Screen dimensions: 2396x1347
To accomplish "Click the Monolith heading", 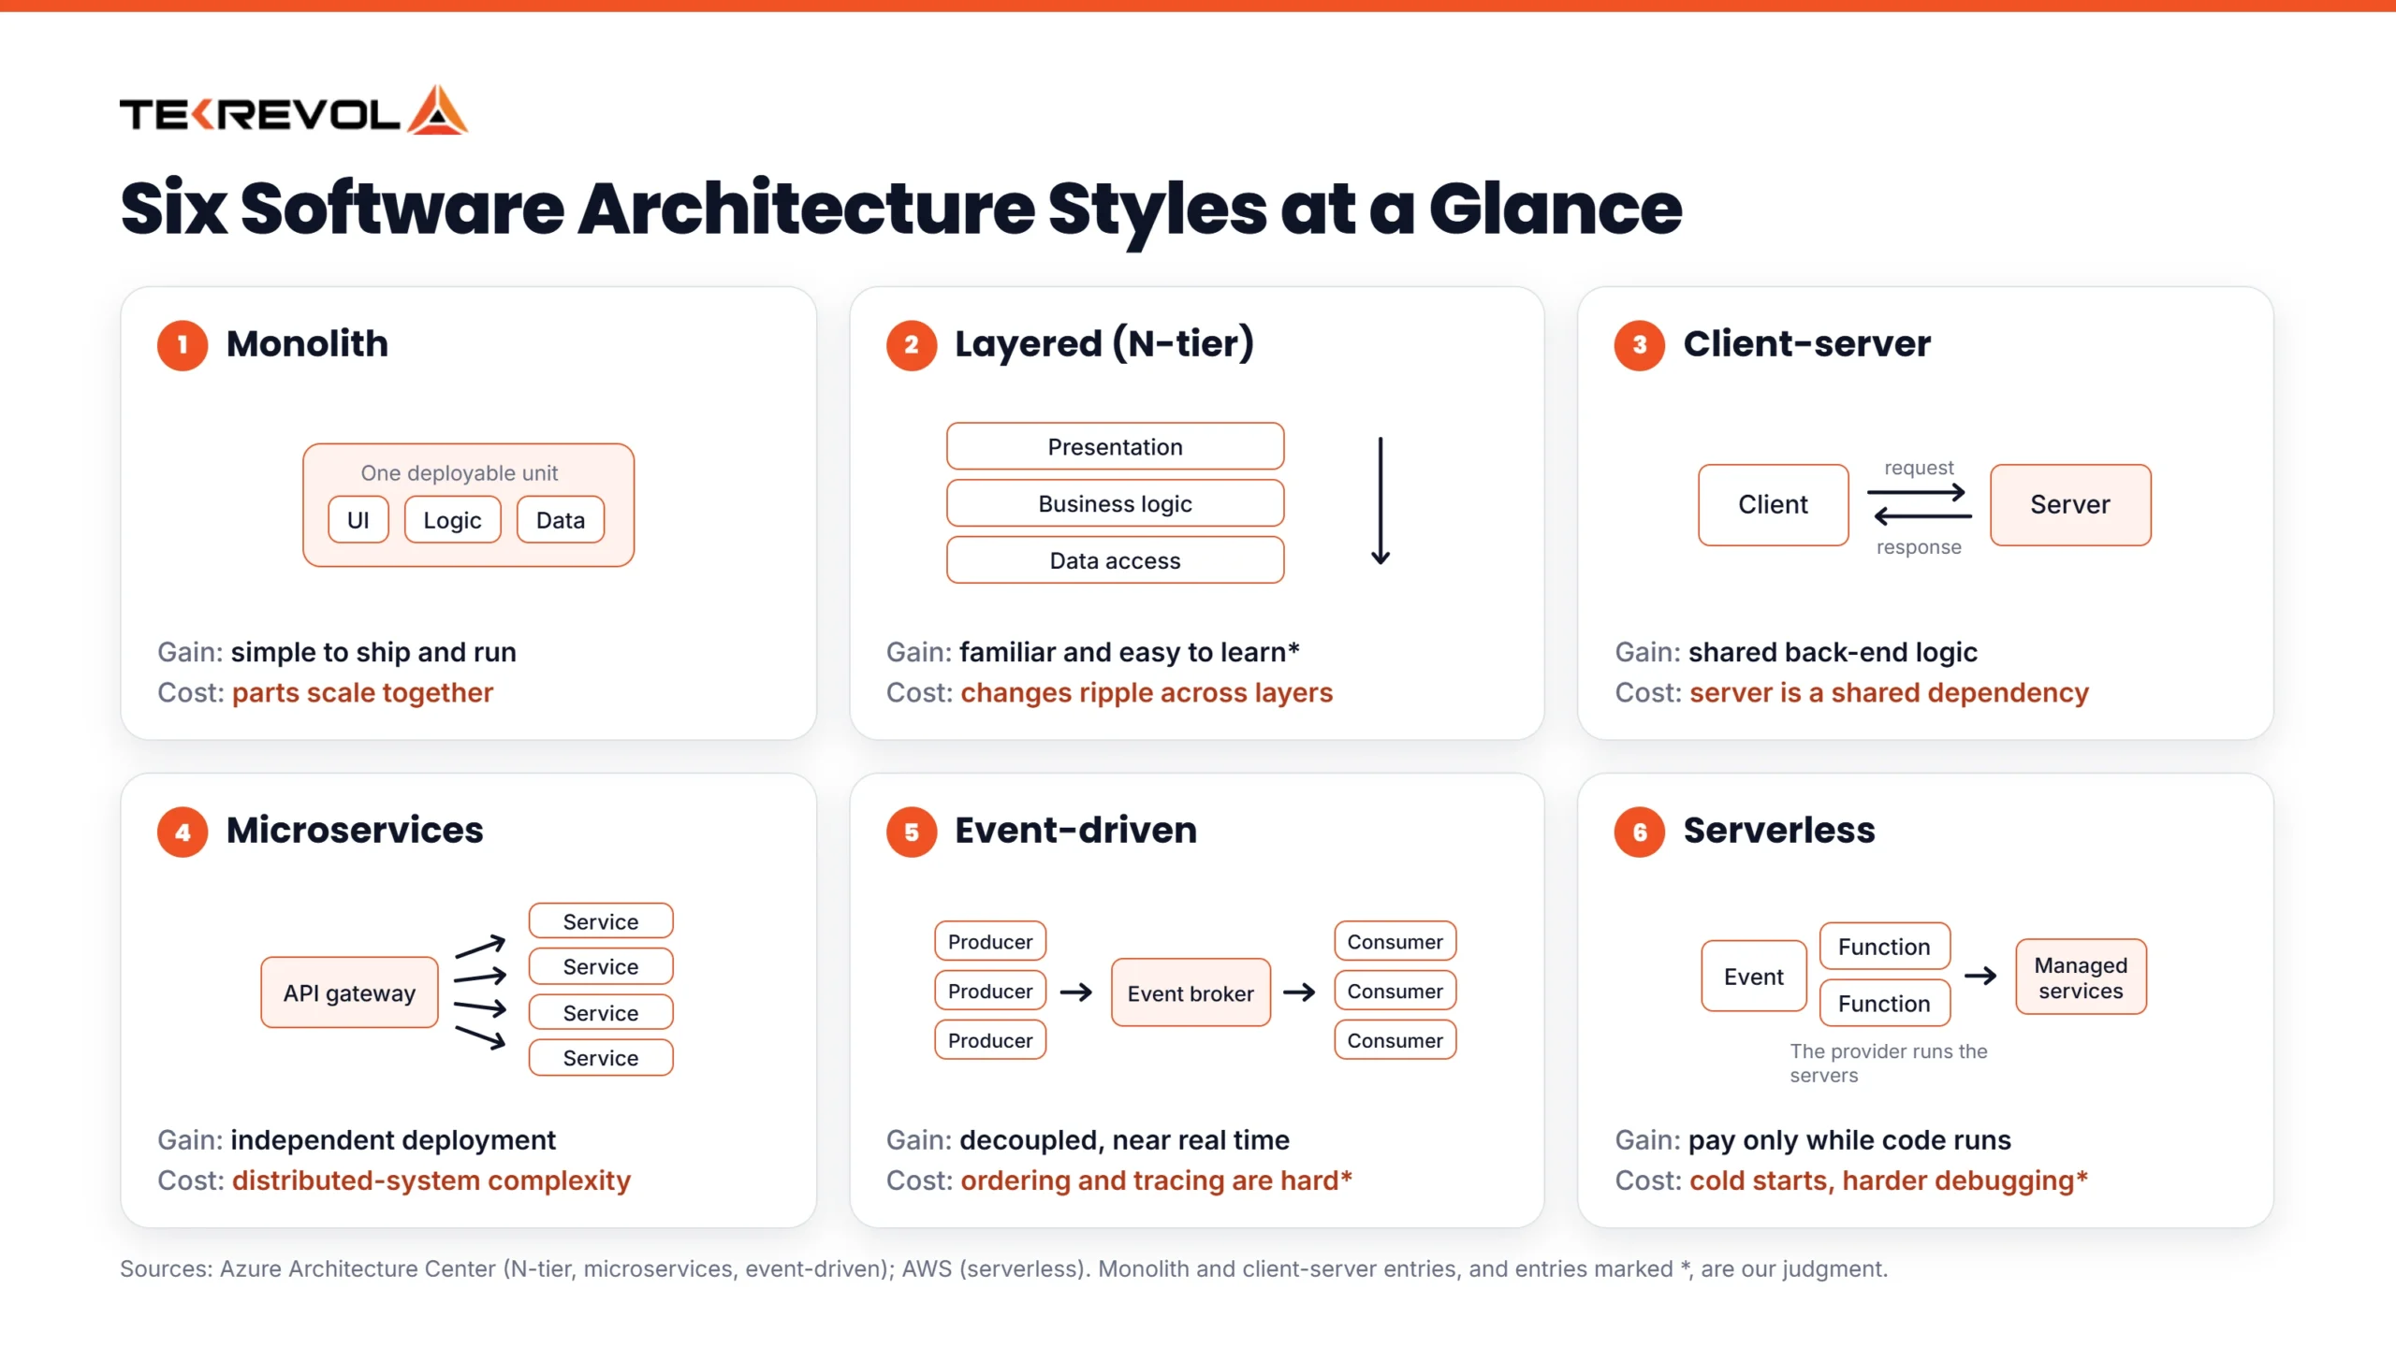I will click(307, 343).
